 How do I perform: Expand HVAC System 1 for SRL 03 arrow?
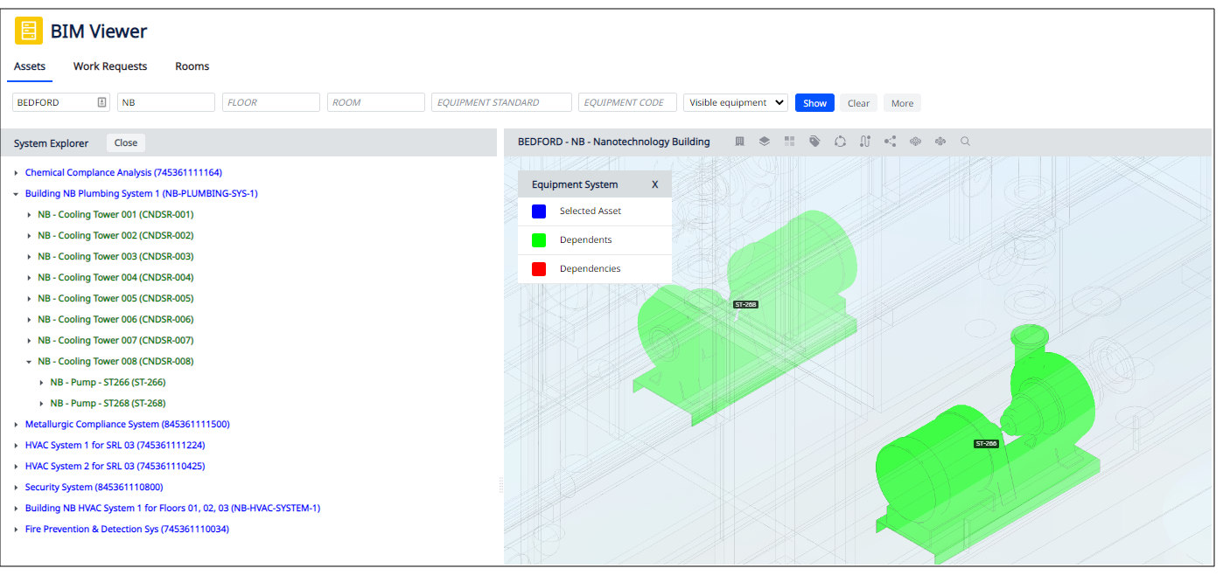(x=17, y=446)
